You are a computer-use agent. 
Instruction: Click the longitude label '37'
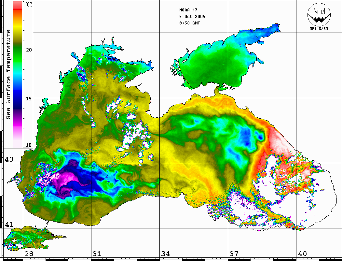pos(234,254)
